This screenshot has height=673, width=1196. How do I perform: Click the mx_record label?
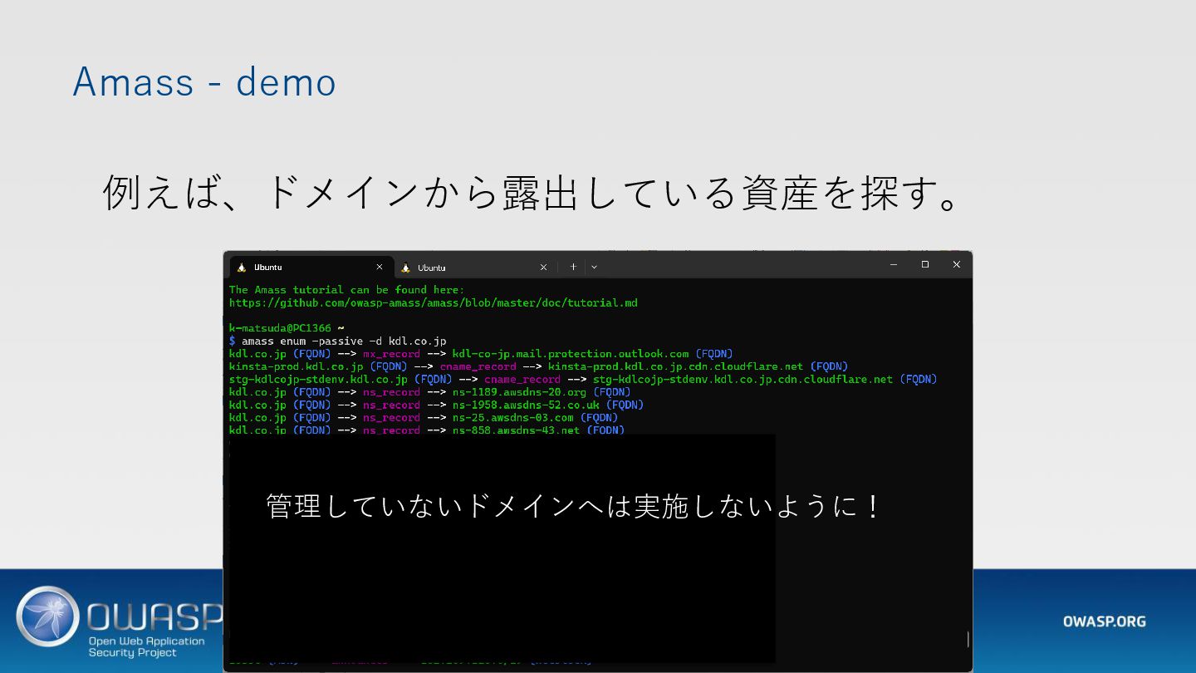[x=391, y=354]
